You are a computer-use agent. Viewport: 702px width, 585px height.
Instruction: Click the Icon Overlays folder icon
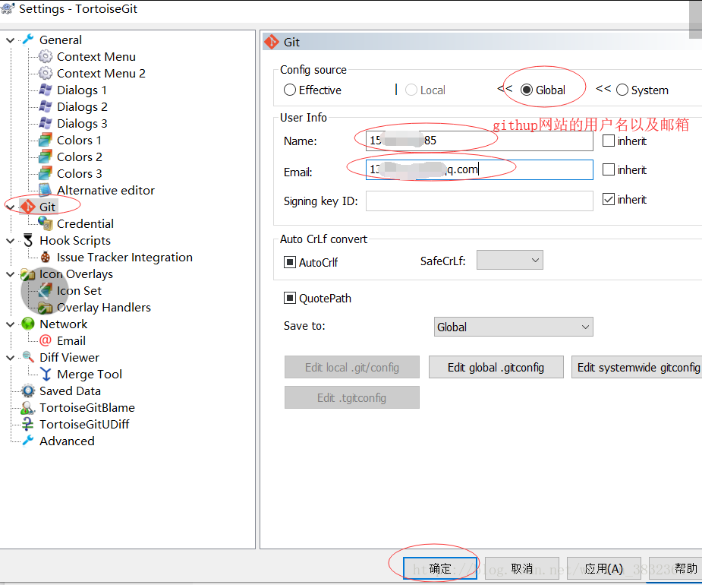[28, 274]
